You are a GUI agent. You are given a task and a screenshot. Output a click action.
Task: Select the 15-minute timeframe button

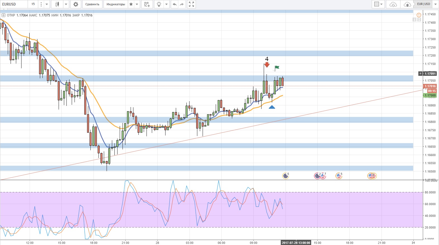[33, 4]
